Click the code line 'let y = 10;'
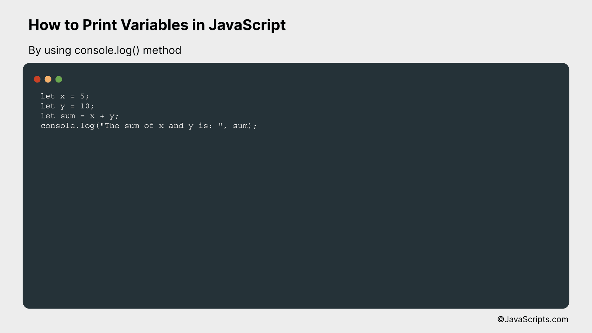This screenshot has width=592, height=333. pos(67,106)
